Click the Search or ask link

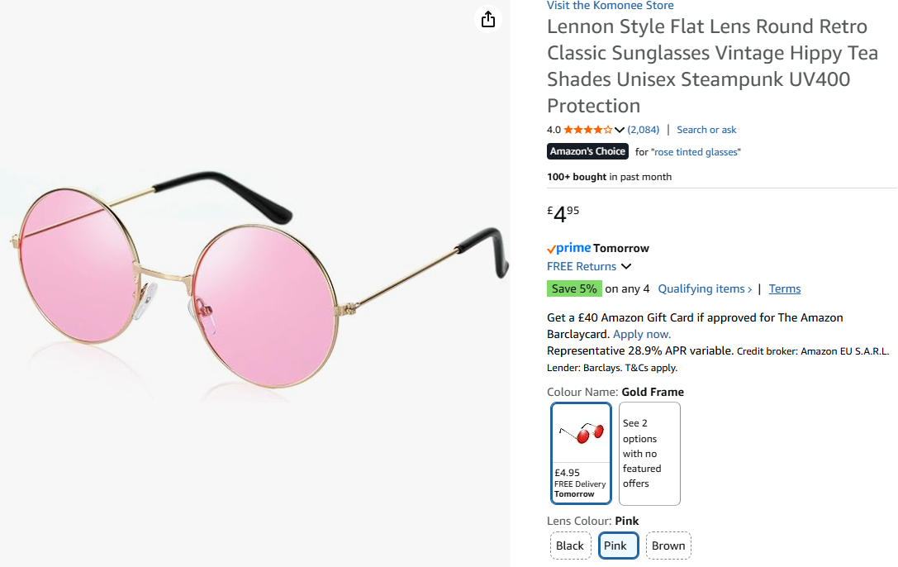[x=706, y=130]
